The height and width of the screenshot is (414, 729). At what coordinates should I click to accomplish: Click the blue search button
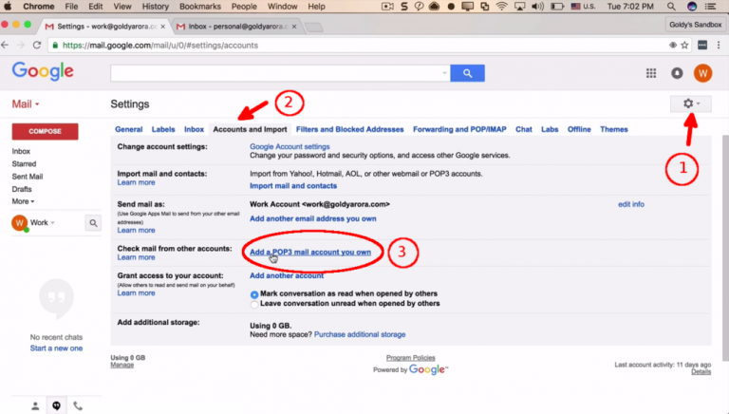click(x=467, y=73)
